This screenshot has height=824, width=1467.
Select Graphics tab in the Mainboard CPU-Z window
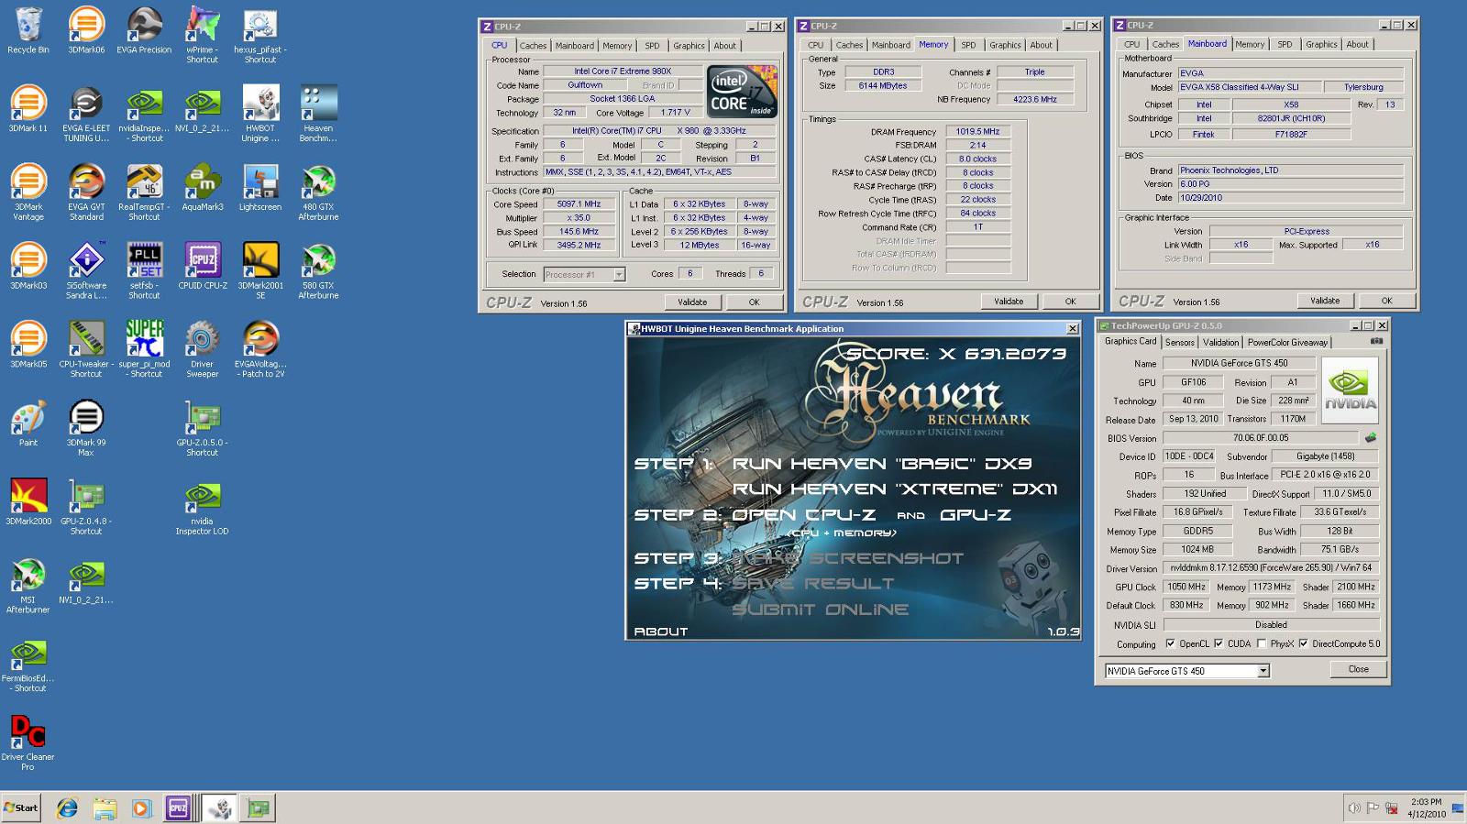1321,44
